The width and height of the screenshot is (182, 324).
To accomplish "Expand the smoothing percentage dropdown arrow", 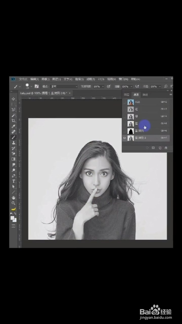I will 160,87.
